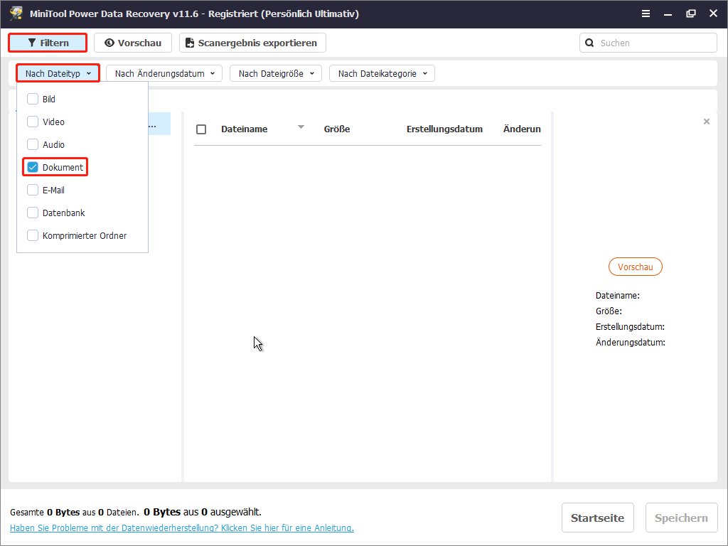Sort by the Erstellungsdatum column header
The width and height of the screenshot is (728, 546).
click(444, 129)
